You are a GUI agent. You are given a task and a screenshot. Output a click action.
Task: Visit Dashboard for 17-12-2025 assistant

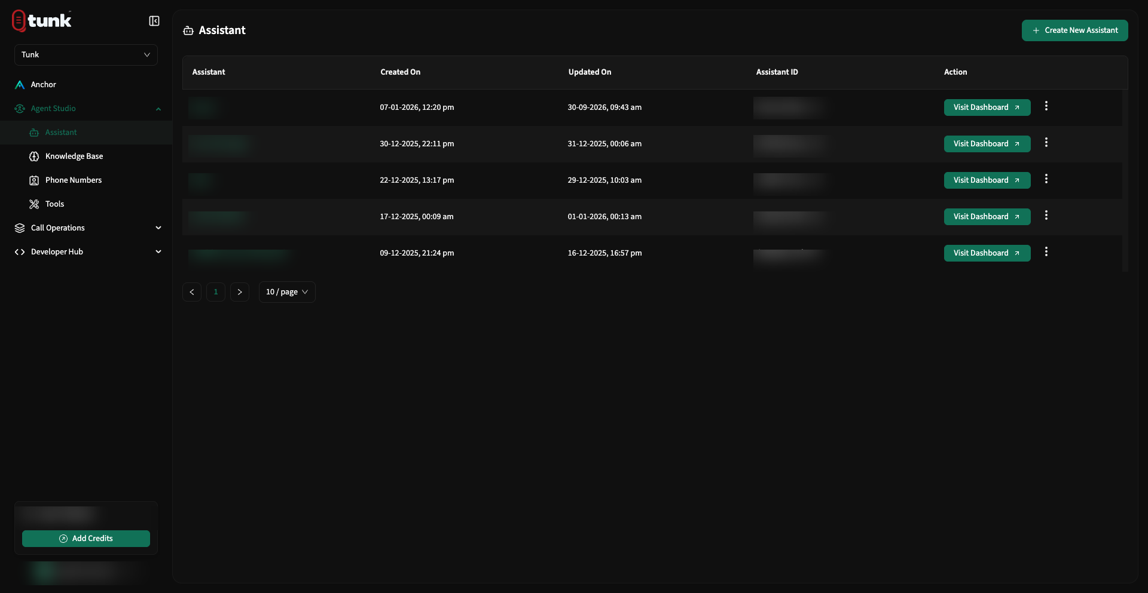pyautogui.click(x=987, y=217)
